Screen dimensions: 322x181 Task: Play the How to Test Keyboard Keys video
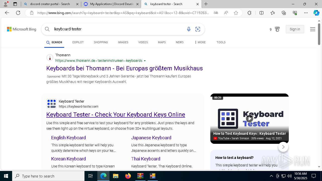(x=249, y=119)
